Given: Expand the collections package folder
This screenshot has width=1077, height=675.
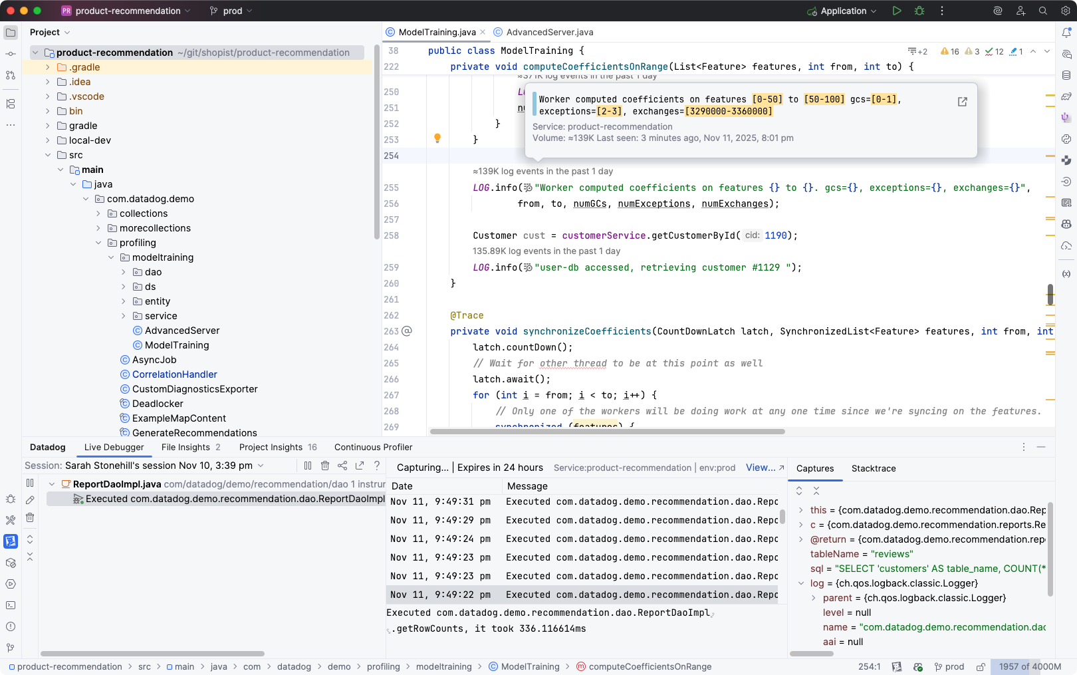Looking at the screenshot, I should tap(98, 213).
